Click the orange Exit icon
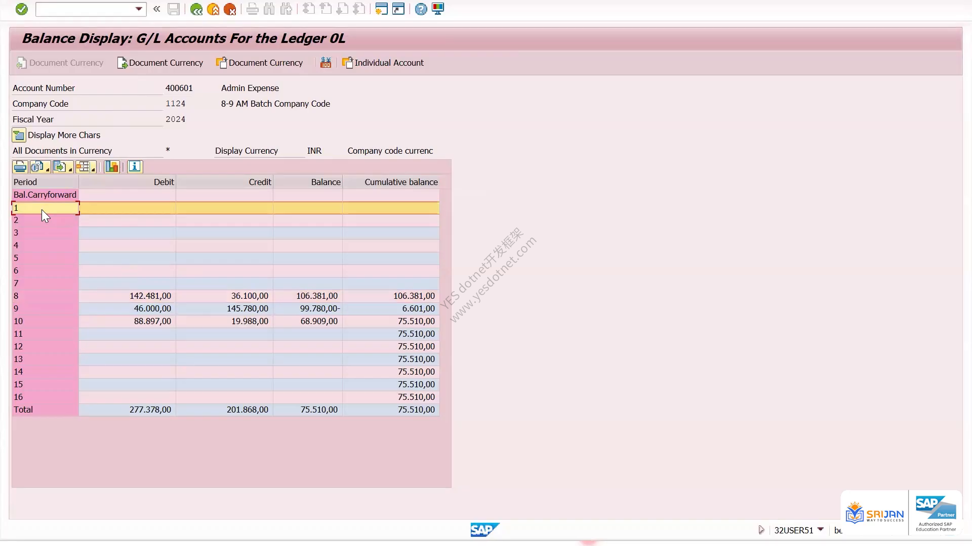972x546 pixels. [x=213, y=9]
